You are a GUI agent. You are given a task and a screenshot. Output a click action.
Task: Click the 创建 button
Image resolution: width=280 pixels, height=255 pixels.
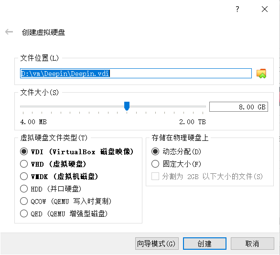(205, 244)
